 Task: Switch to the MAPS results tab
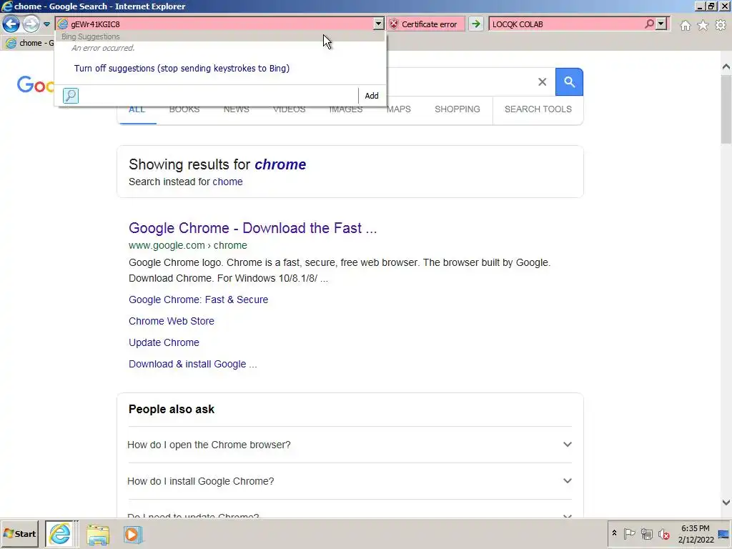(399, 109)
